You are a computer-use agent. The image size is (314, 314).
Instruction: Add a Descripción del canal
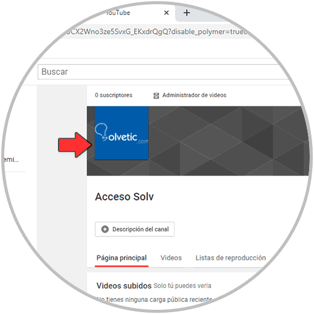point(135,229)
